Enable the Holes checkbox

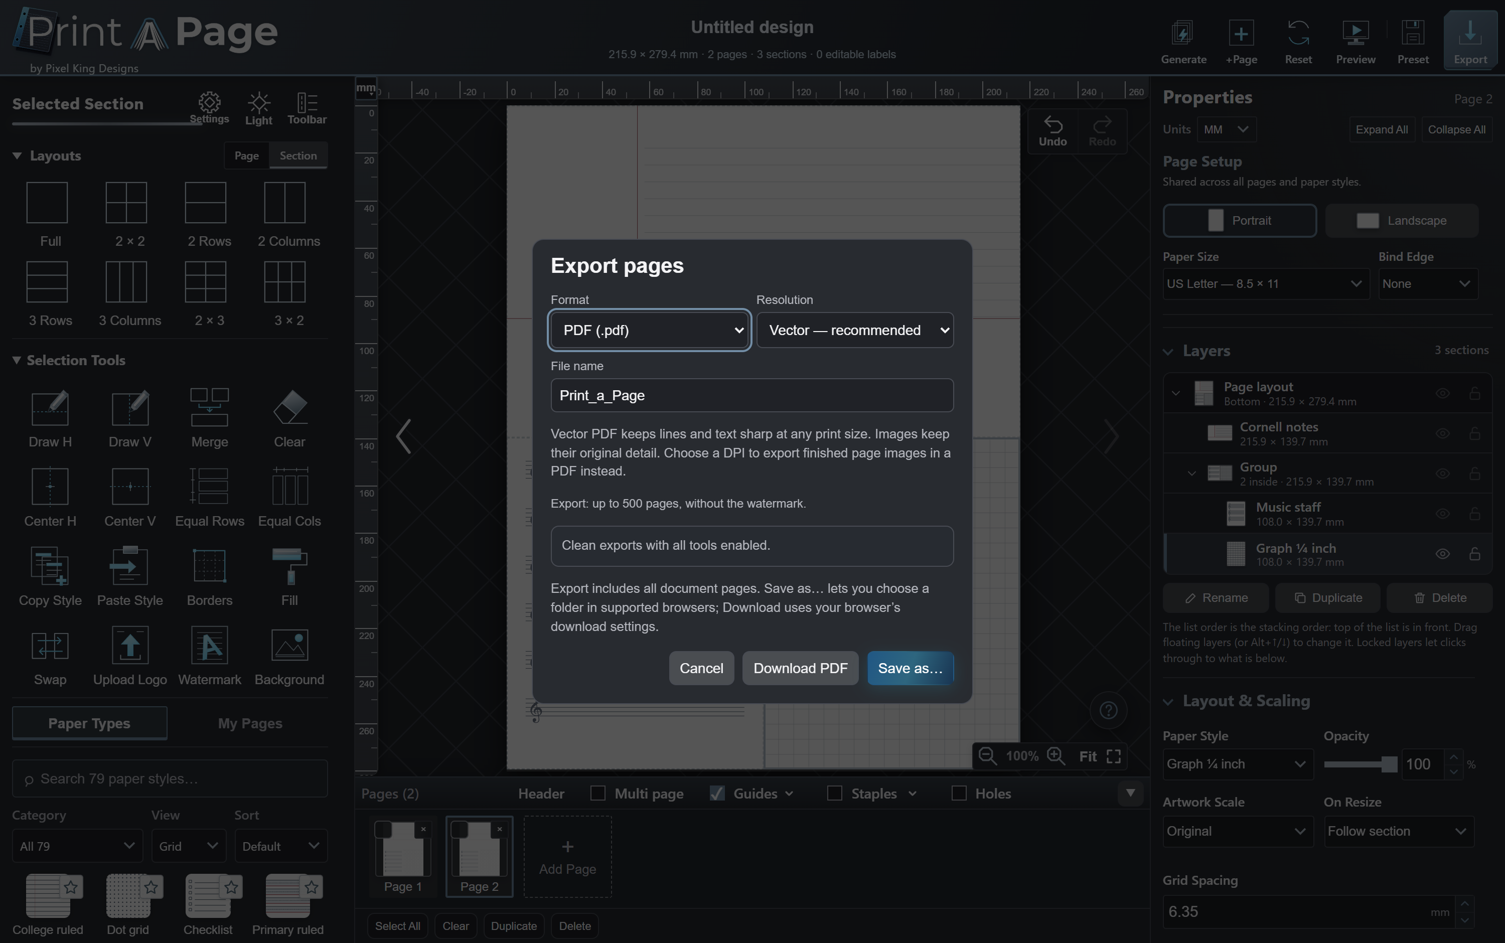(959, 793)
